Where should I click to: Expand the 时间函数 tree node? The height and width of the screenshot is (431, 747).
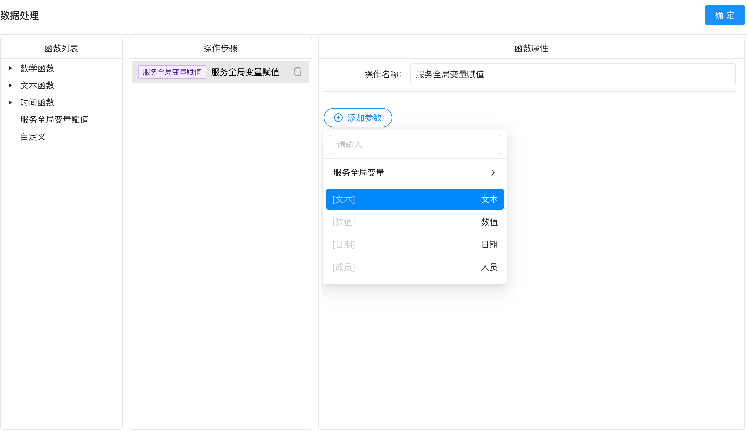point(10,102)
